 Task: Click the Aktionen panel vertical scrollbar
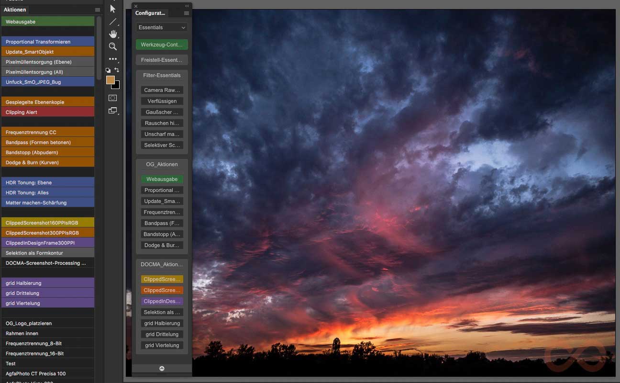coord(99,48)
